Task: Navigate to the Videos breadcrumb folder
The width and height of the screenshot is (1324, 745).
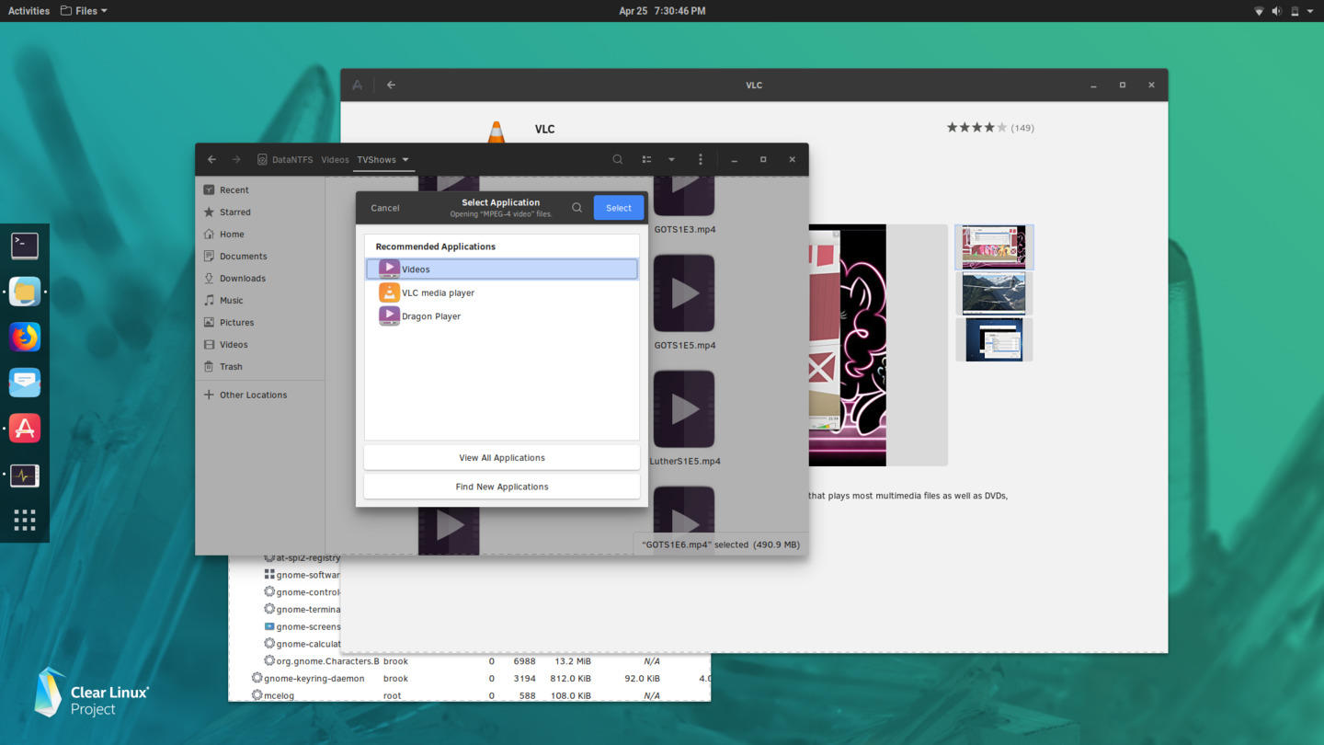Action: tap(335, 159)
